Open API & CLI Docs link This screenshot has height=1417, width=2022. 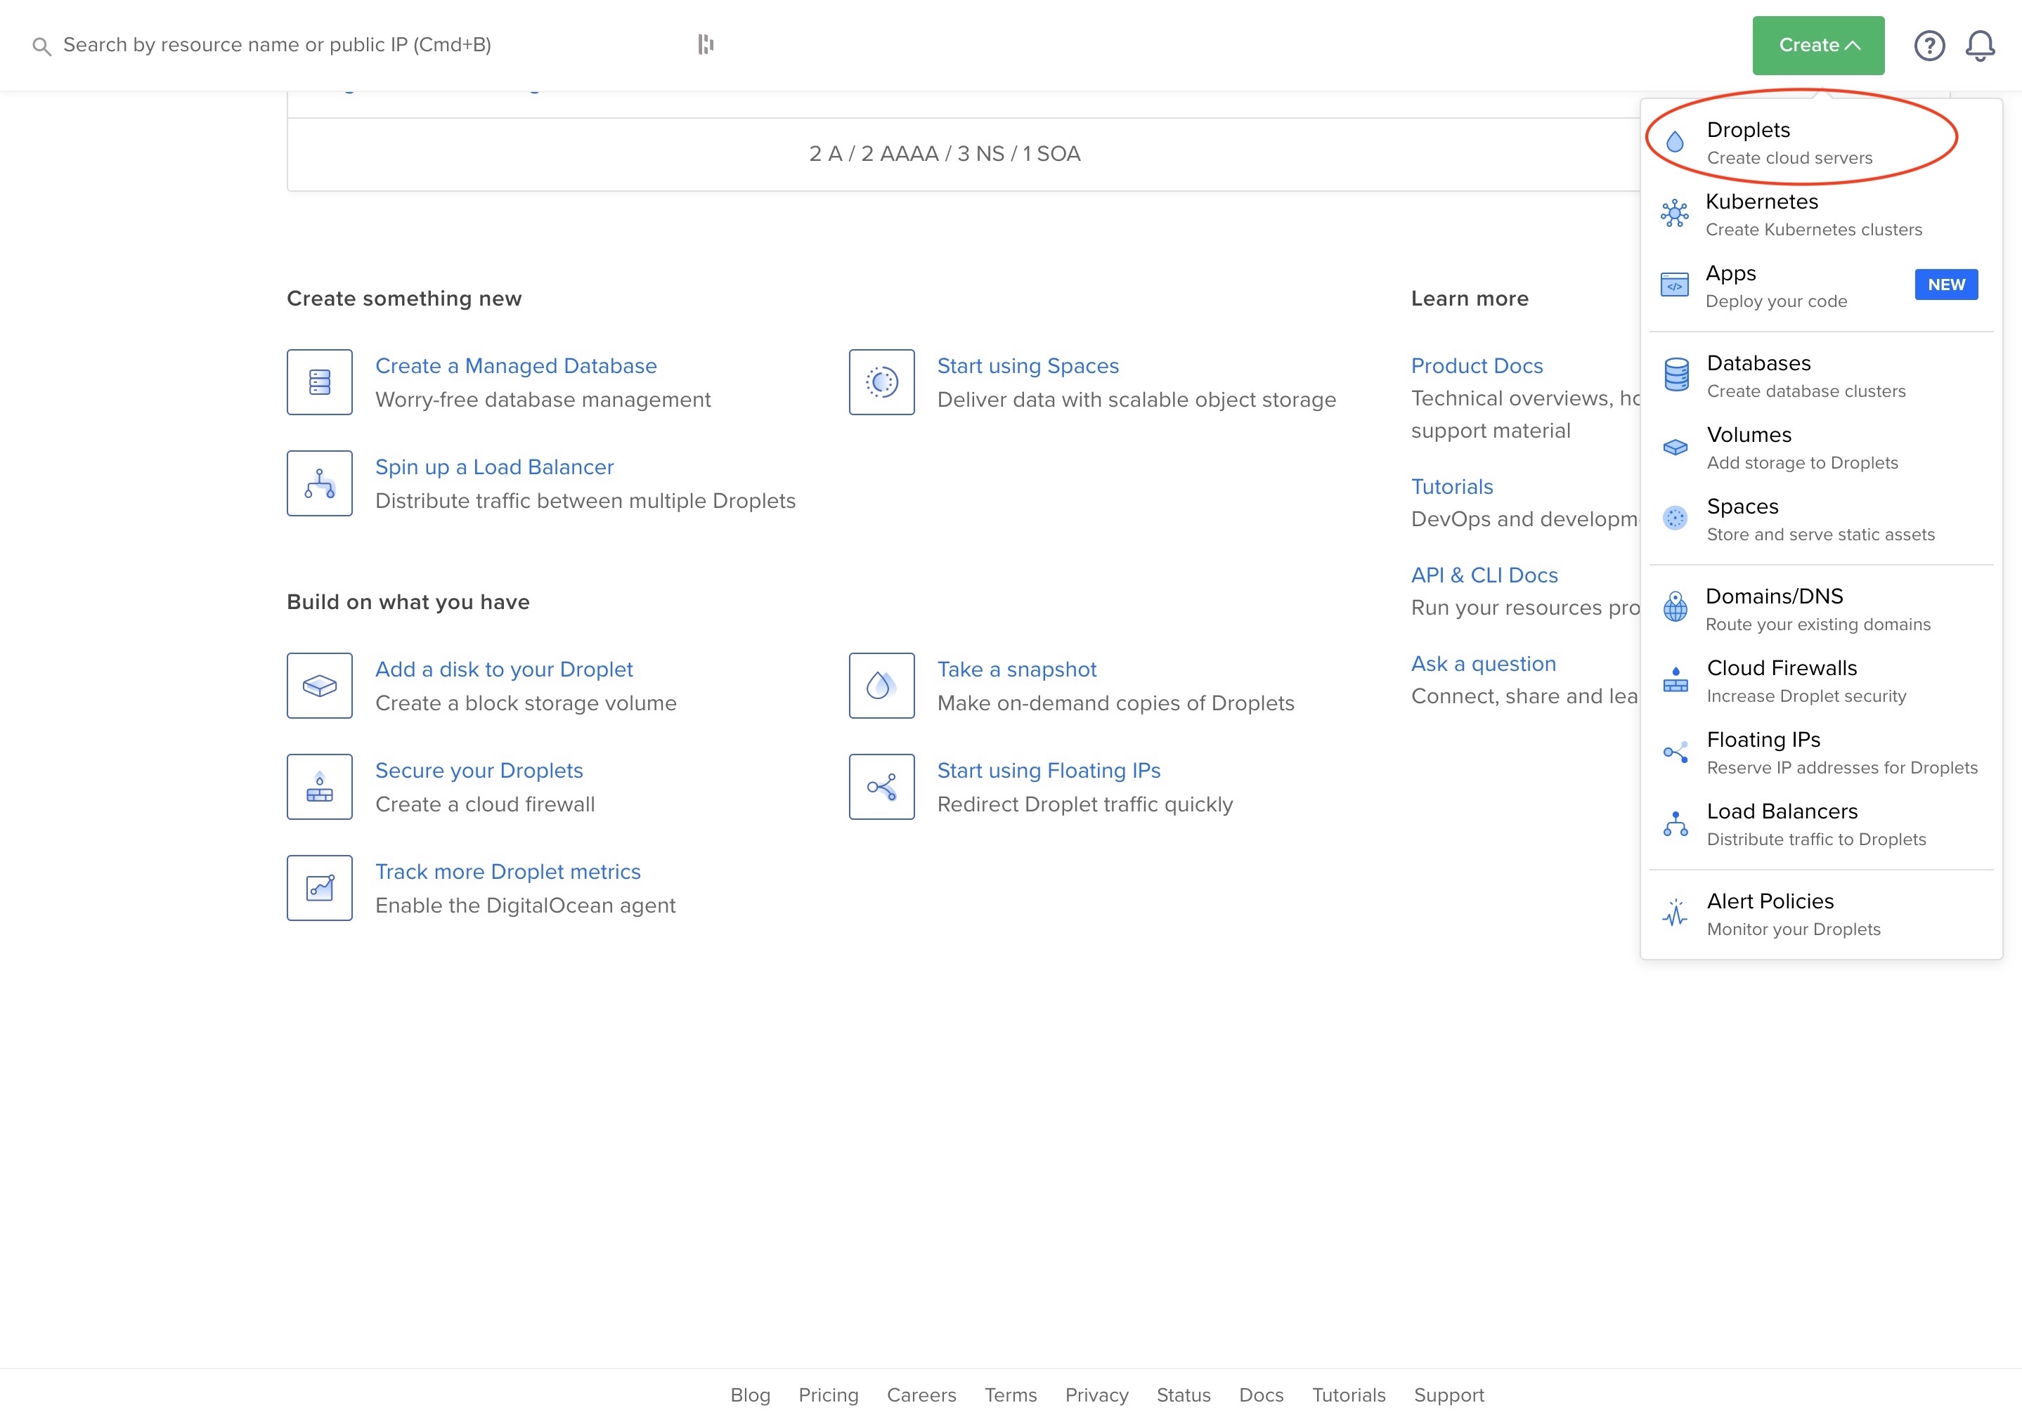pos(1484,575)
